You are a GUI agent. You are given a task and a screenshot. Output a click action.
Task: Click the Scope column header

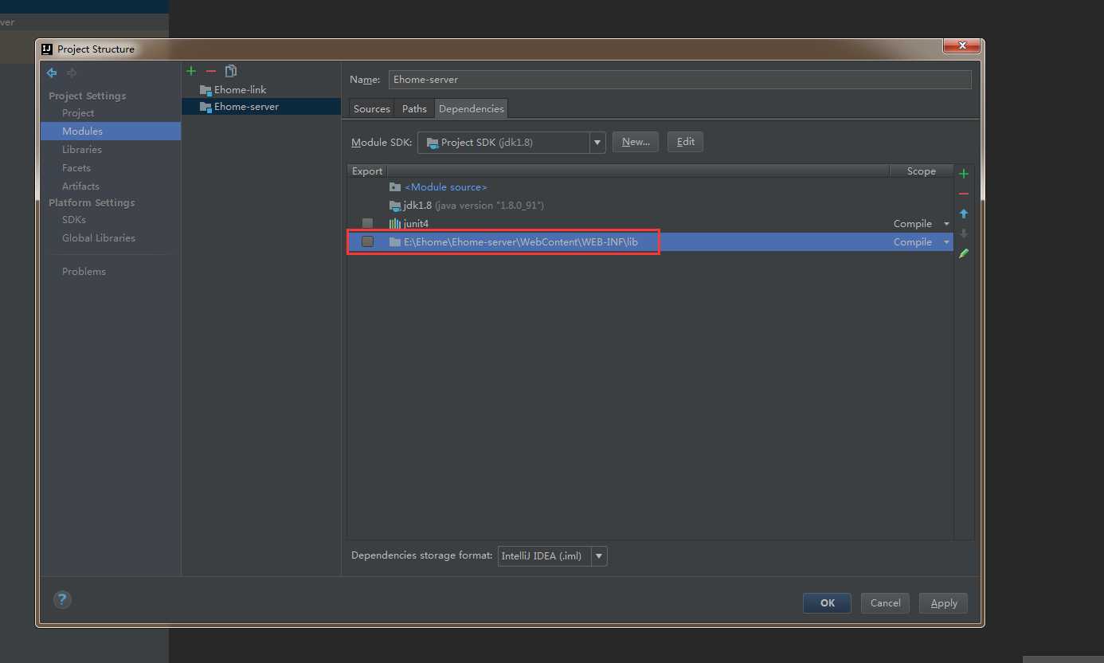[921, 171]
